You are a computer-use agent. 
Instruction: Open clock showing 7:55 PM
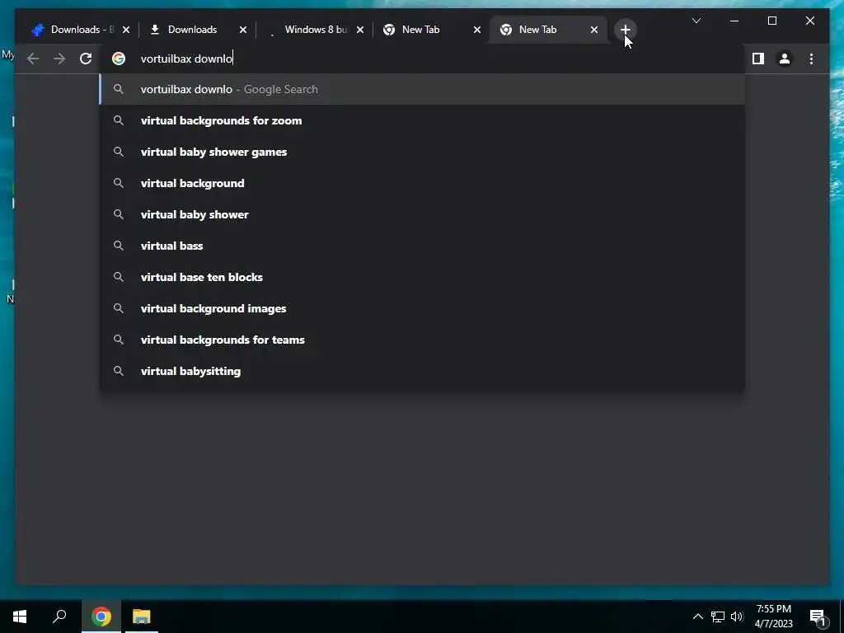pyautogui.click(x=773, y=617)
